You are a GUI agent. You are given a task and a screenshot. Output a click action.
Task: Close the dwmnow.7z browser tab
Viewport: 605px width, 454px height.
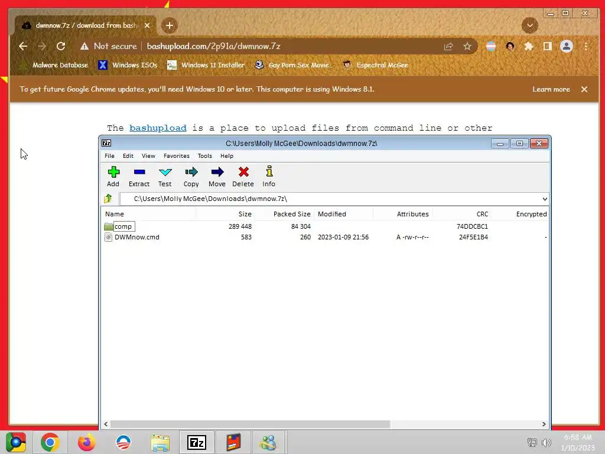[x=147, y=25]
